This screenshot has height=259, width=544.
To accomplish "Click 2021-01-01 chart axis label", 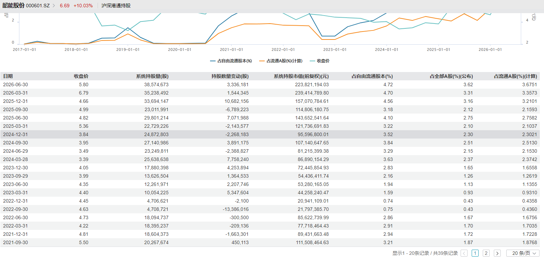I will [x=232, y=50].
